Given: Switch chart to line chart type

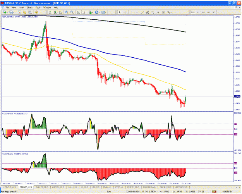Looking at the screenshot, I should (60, 12).
